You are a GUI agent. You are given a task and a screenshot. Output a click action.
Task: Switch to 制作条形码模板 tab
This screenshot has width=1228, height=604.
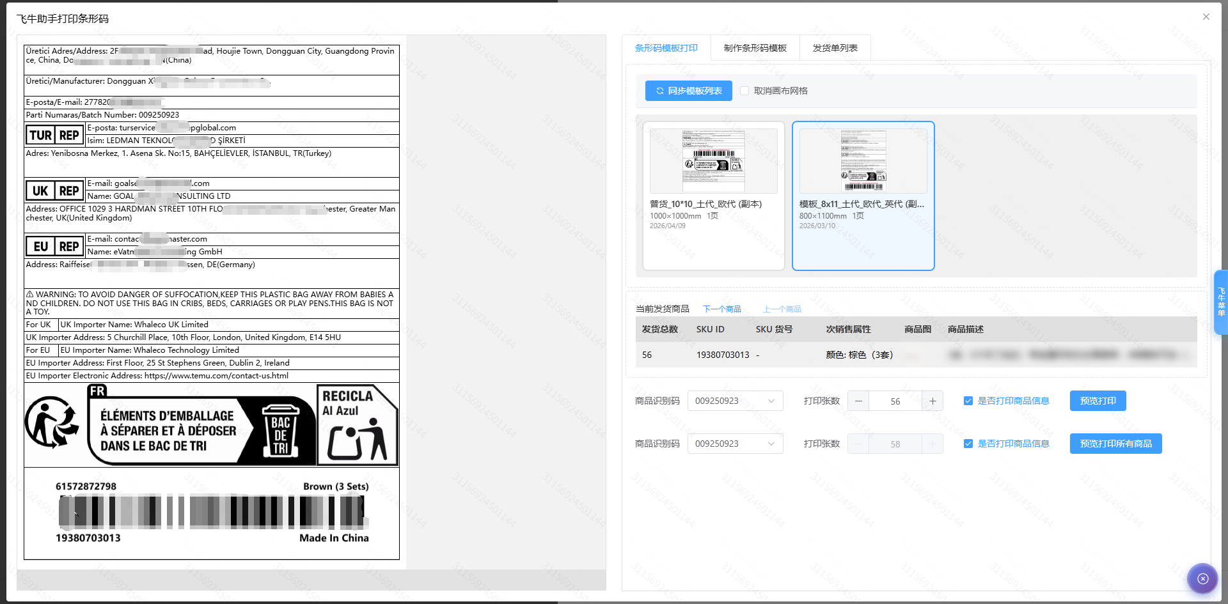tap(755, 48)
